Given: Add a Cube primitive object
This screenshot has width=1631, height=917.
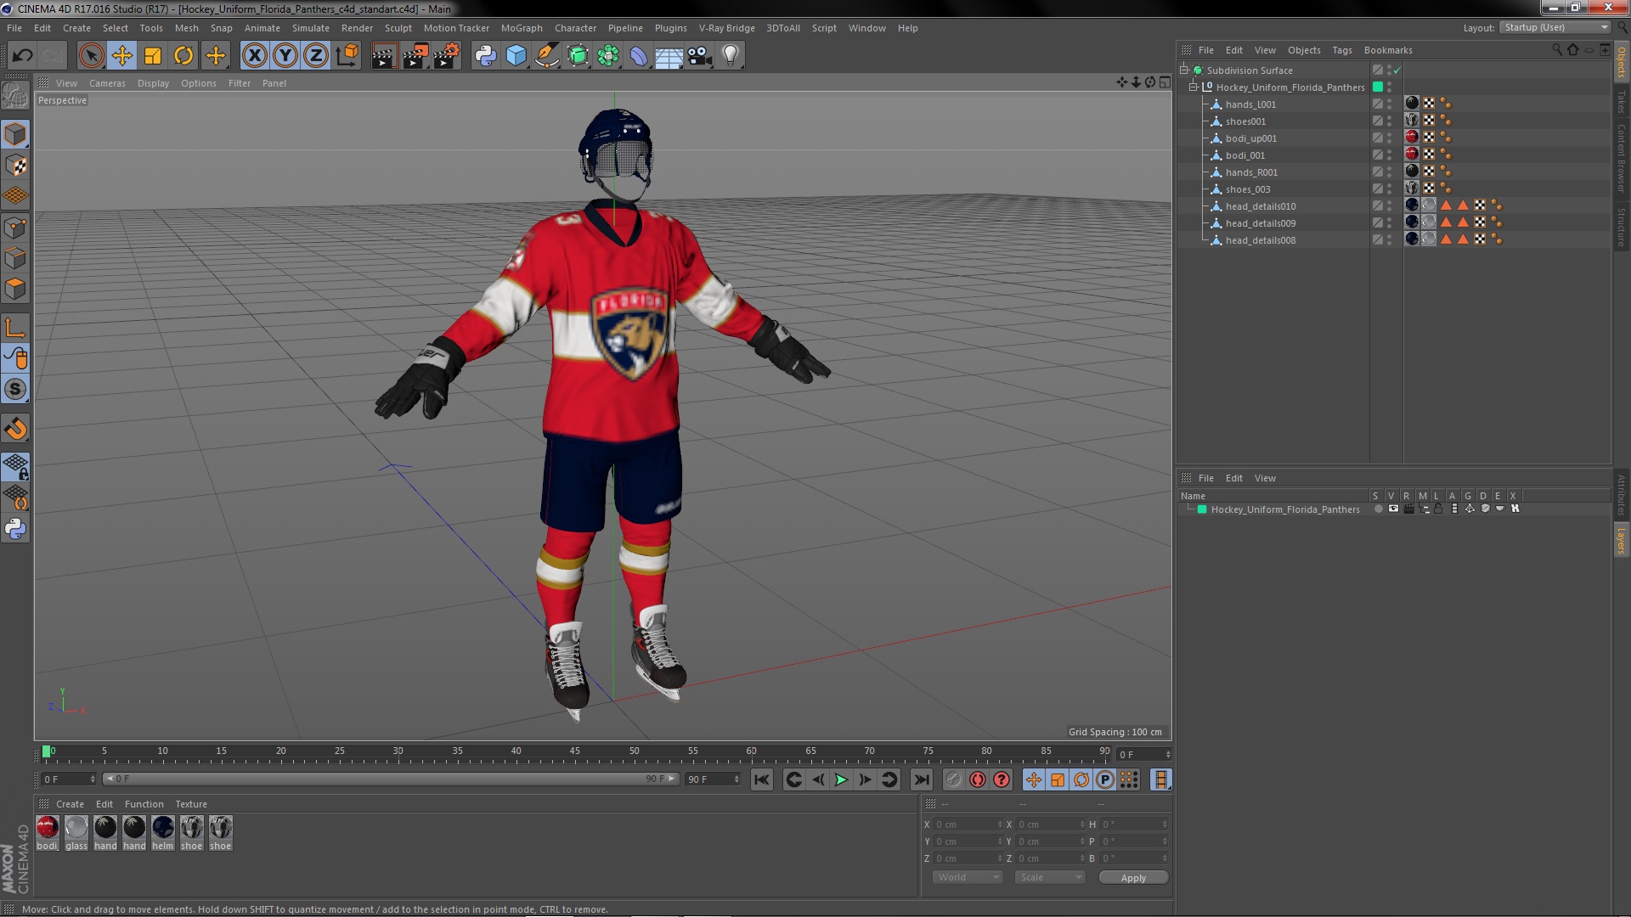Looking at the screenshot, I should click(516, 56).
